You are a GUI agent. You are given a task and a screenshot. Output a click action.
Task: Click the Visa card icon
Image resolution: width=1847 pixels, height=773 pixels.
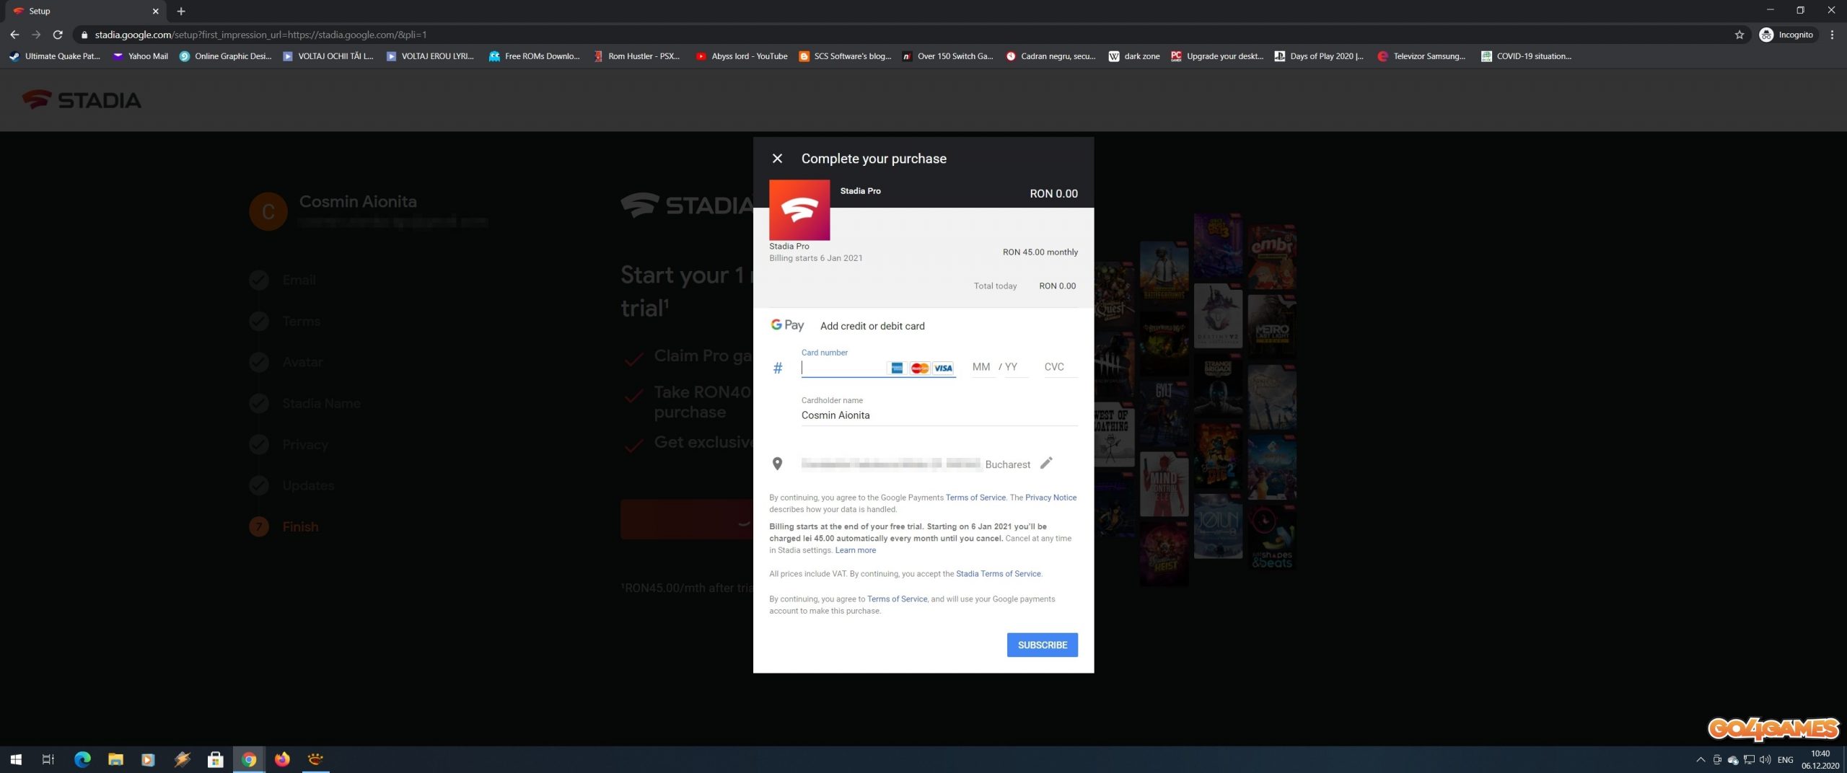(x=943, y=368)
